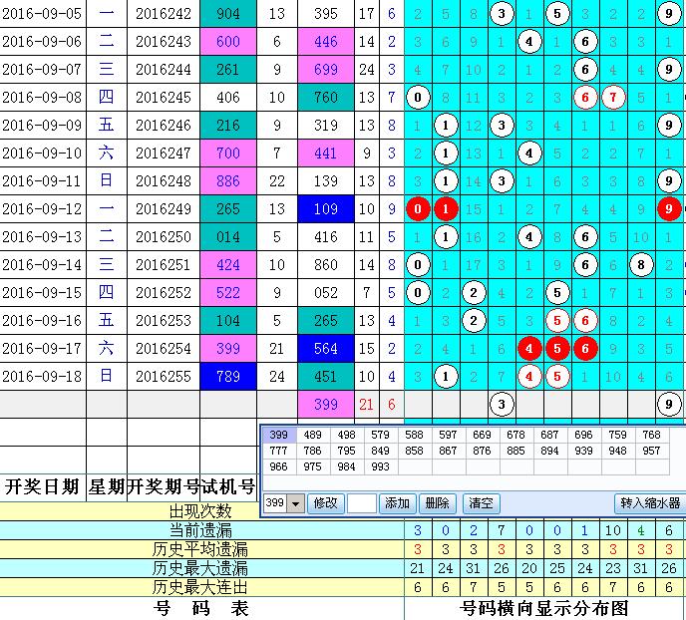Screen dimensions: 686x620
Task: Click the red 9 ball in row 2016249
Action: tap(667, 209)
